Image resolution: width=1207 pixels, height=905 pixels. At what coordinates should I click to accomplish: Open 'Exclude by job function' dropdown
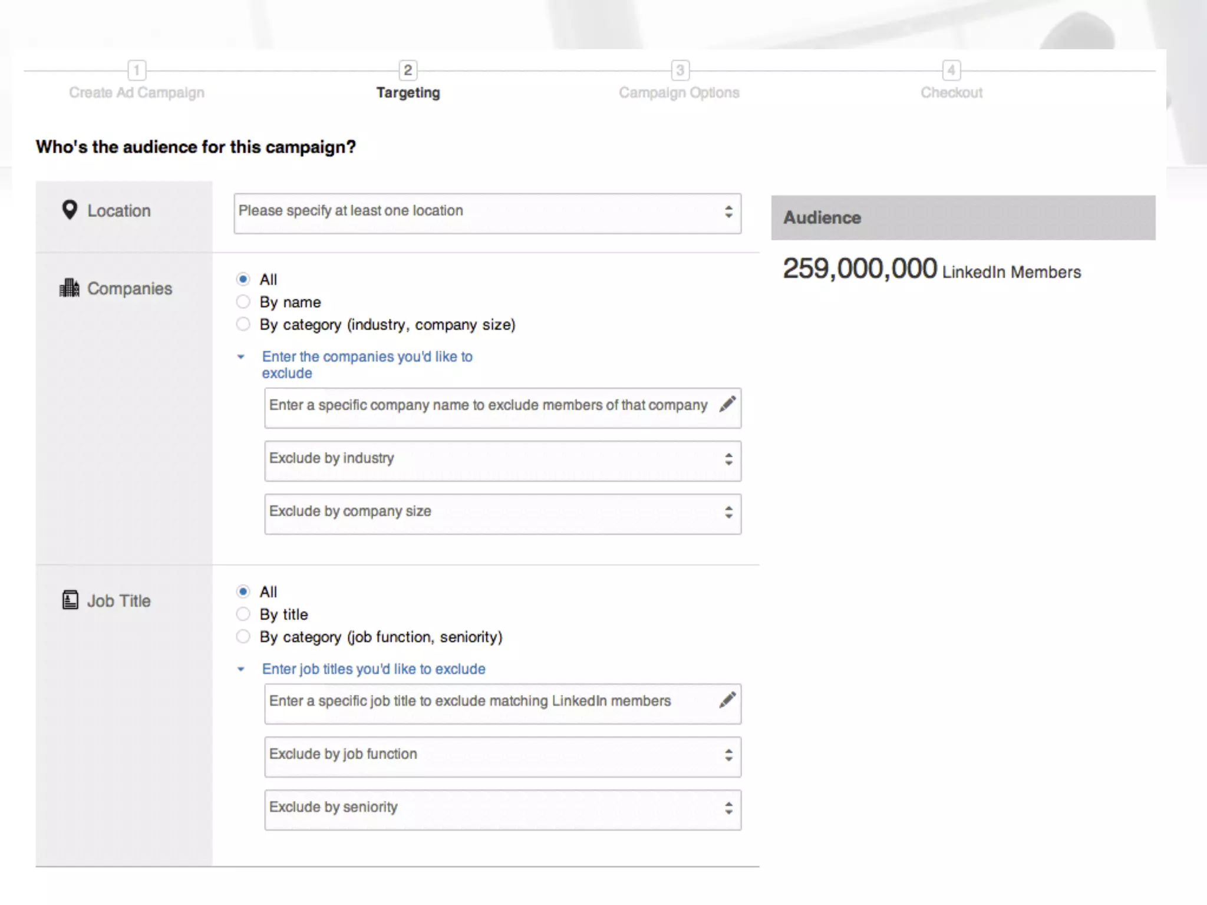click(503, 757)
